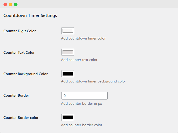Close the window with the red button

pyautogui.click(x=5, y=4)
